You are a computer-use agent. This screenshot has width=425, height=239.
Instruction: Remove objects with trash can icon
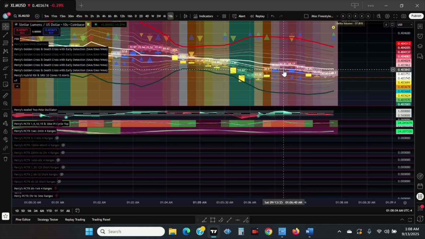click(5, 159)
